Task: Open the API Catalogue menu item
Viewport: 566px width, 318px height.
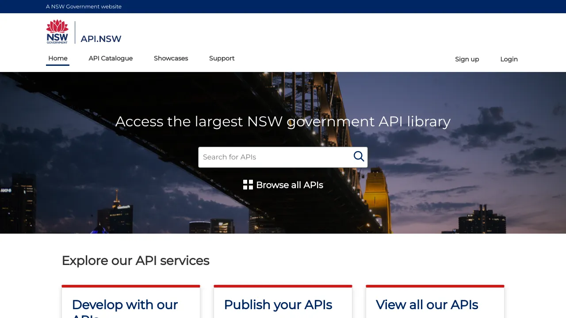Action: pos(111,58)
